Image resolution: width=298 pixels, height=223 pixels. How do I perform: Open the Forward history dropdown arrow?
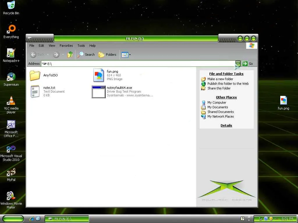point(63,55)
